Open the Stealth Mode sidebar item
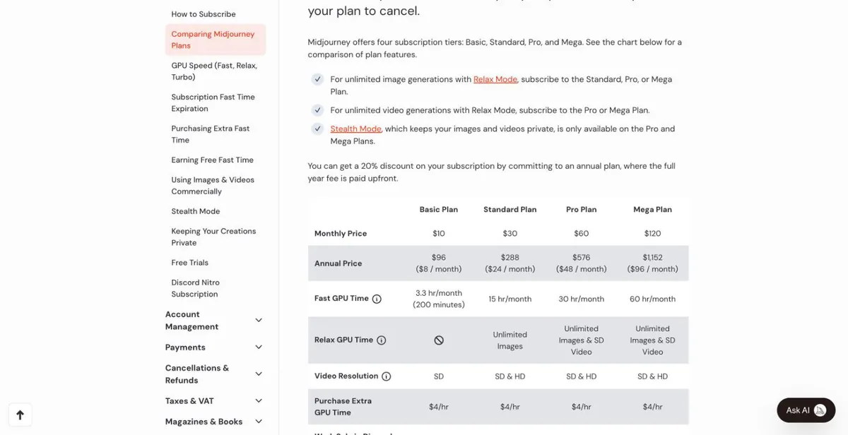Screen dimensions: 848x435 click(196, 211)
